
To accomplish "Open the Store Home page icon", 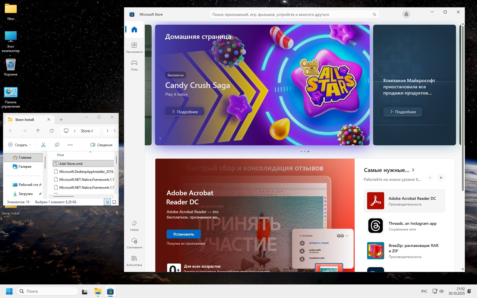I will click(x=134, y=30).
